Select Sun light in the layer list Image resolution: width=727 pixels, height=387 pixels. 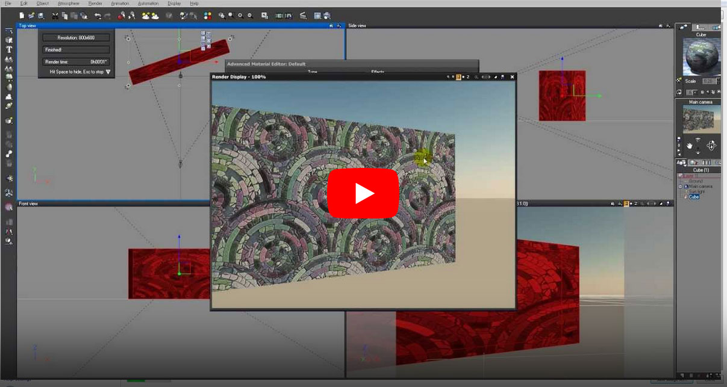tap(696, 191)
